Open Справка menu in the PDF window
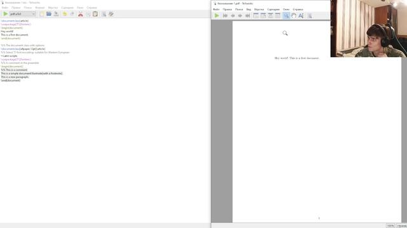This screenshot has height=228, width=407. click(x=298, y=9)
